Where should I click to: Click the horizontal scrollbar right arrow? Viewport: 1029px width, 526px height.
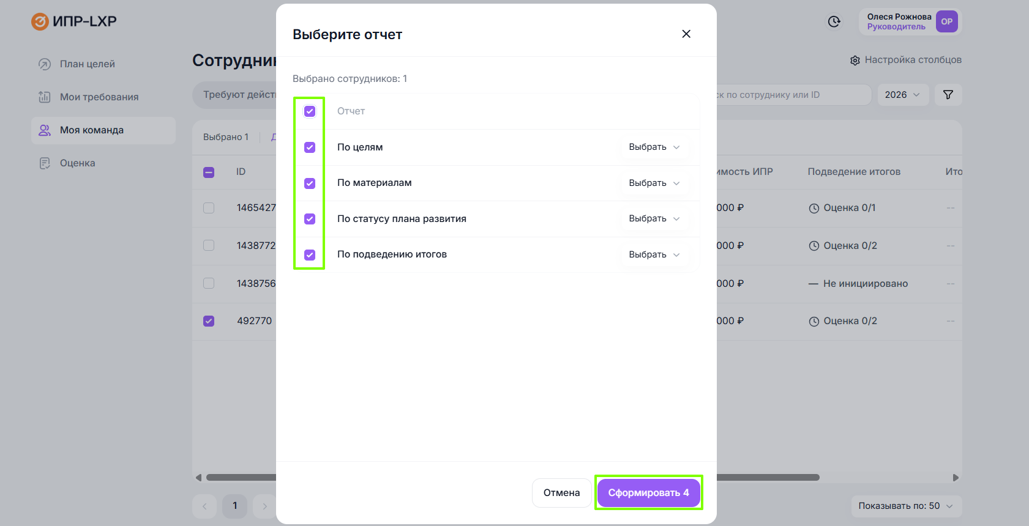coord(956,478)
